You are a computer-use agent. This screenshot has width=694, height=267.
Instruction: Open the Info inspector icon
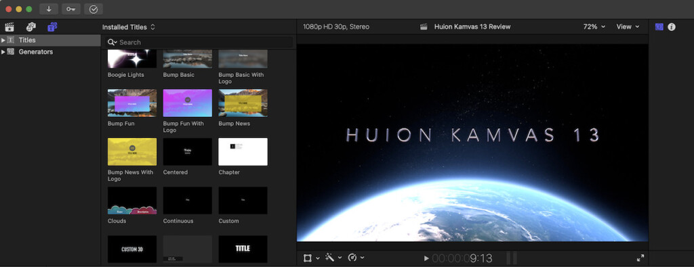pos(672,27)
